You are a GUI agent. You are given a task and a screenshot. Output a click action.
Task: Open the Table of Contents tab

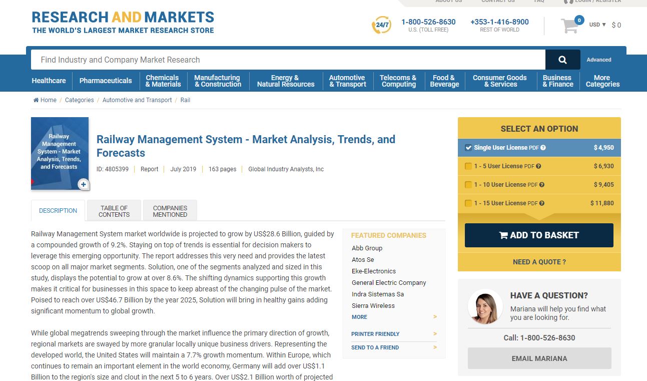point(114,211)
